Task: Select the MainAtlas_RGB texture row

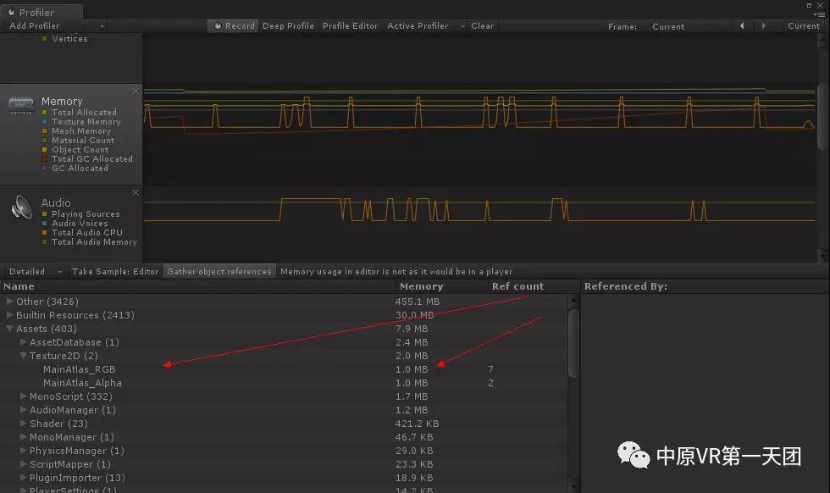Action: coord(80,369)
